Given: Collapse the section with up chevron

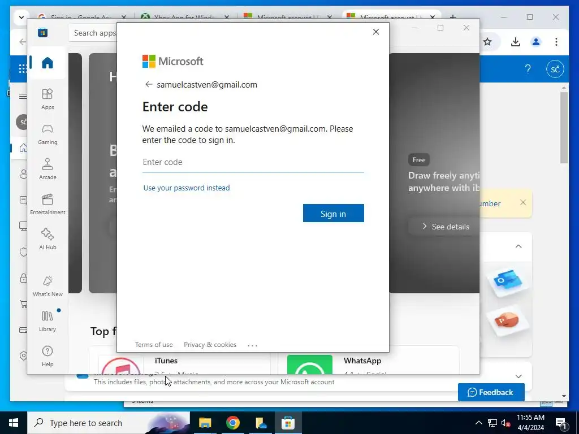Looking at the screenshot, I should tap(518, 246).
